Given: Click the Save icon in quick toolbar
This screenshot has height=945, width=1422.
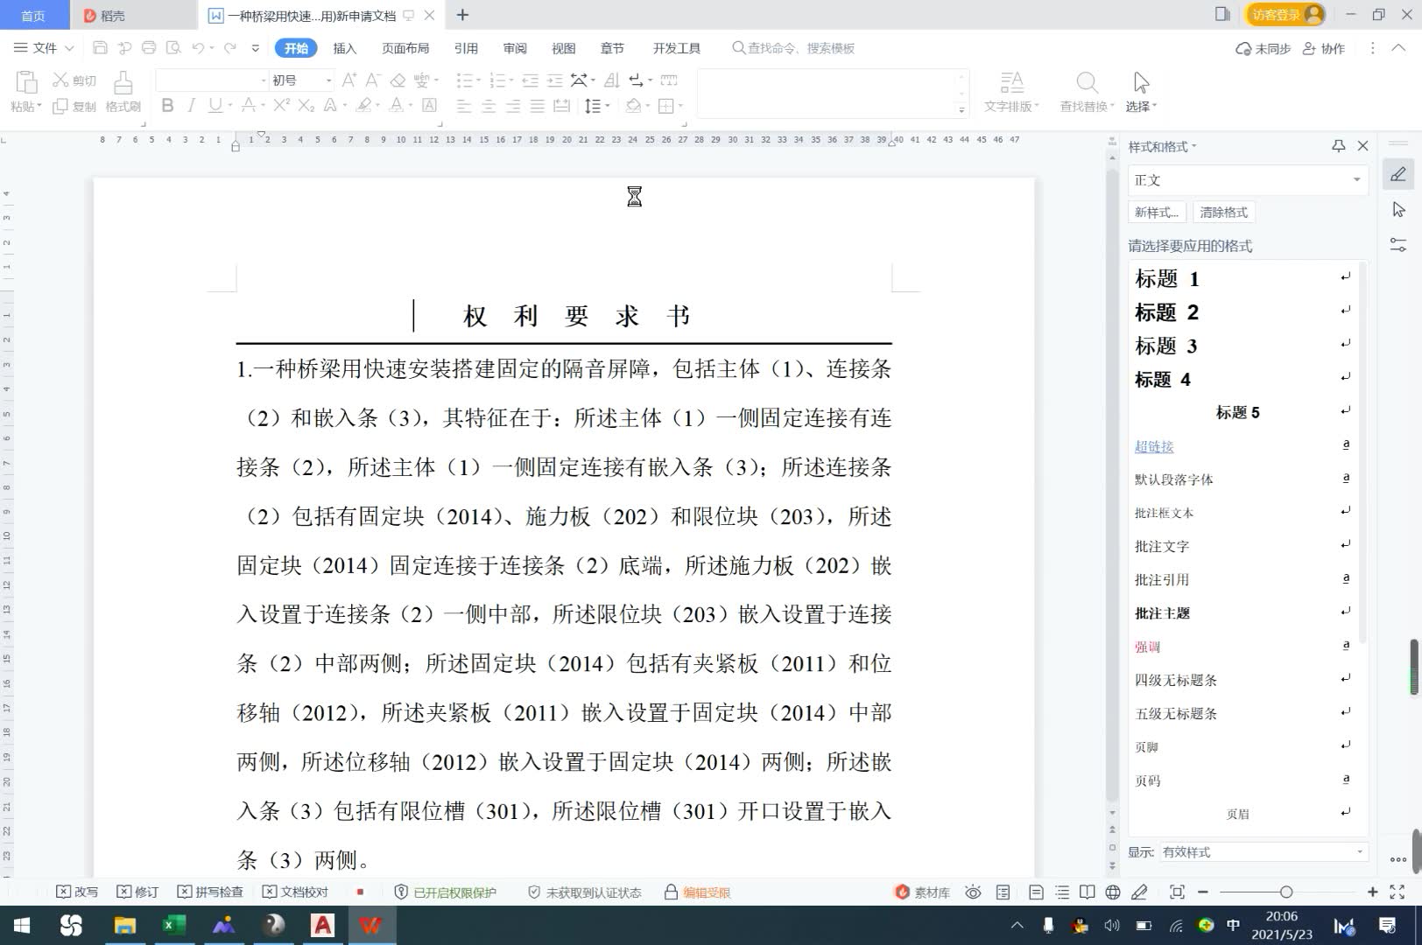Looking at the screenshot, I should click(x=100, y=48).
